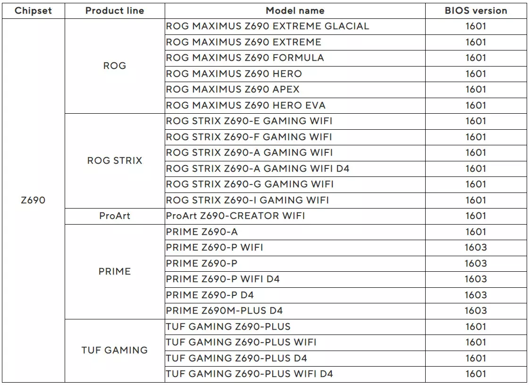The height and width of the screenshot is (385, 529).
Task: Select the ProArt product line cell
Action: click(x=115, y=216)
